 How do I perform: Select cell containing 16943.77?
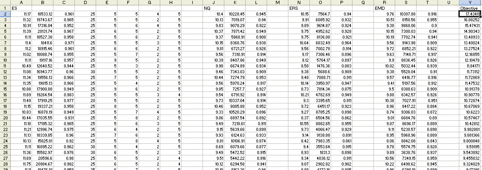coord(42,71)
